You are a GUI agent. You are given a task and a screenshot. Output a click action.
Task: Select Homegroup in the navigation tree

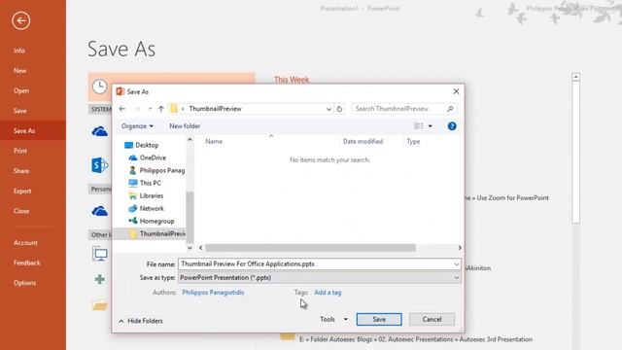pos(156,222)
